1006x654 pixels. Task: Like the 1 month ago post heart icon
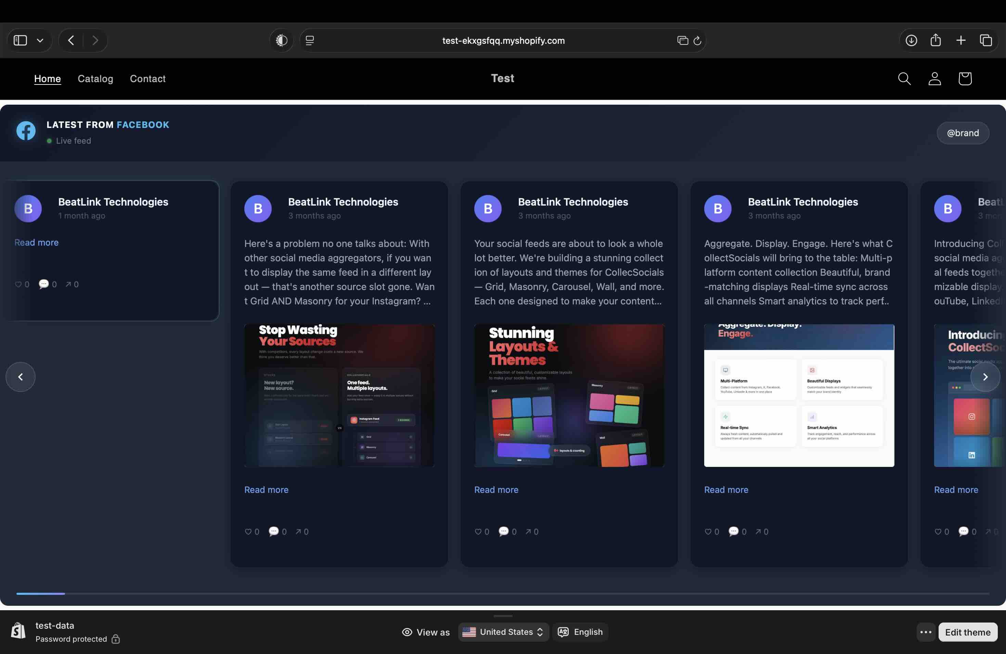pos(18,284)
